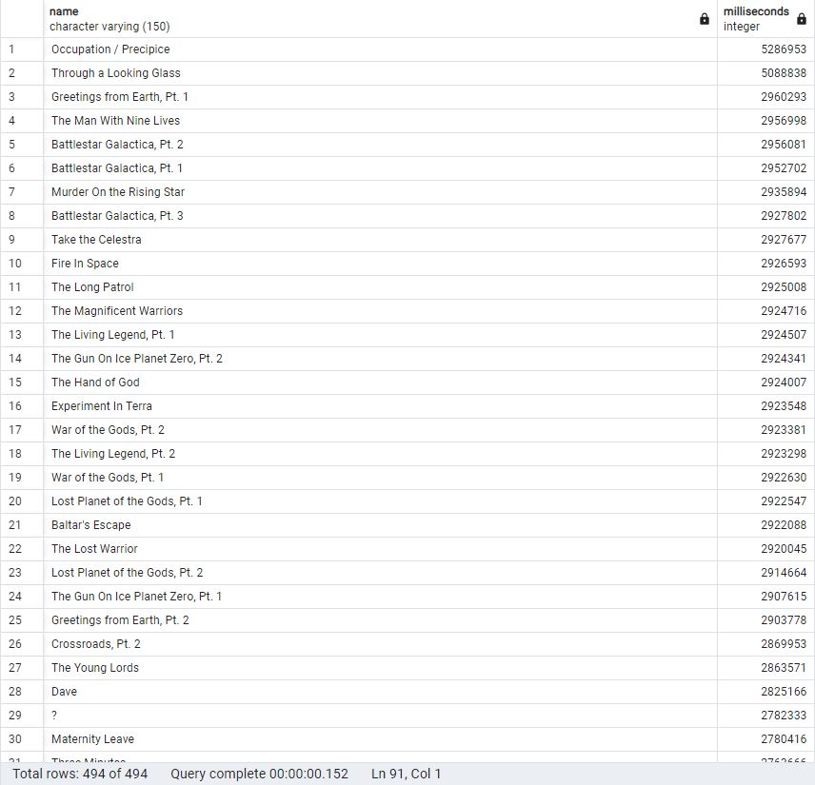Select row number 9 header

point(22,240)
